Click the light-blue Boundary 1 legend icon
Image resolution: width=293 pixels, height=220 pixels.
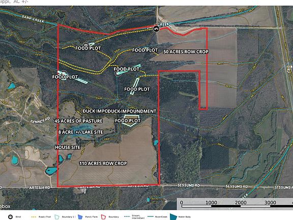57,217
